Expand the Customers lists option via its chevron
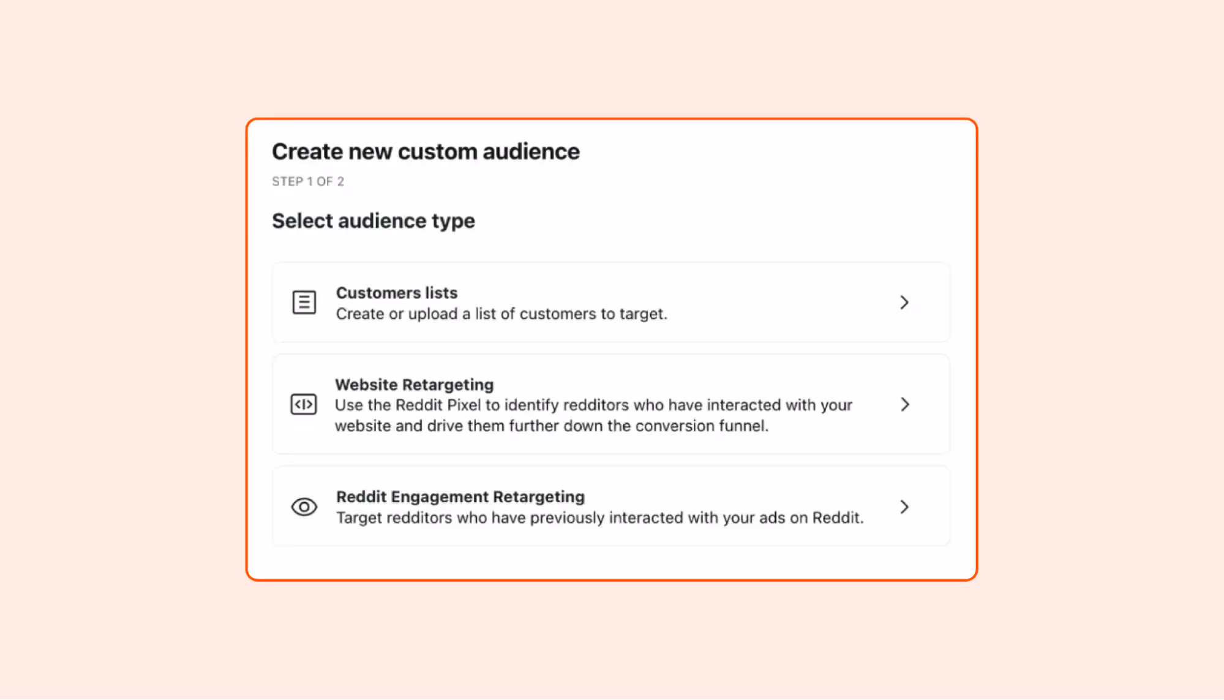This screenshot has height=700, width=1224. [x=905, y=302]
